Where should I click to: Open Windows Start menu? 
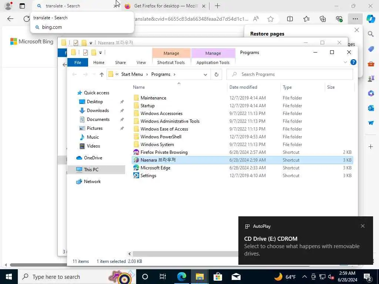click(x=9, y=277)
